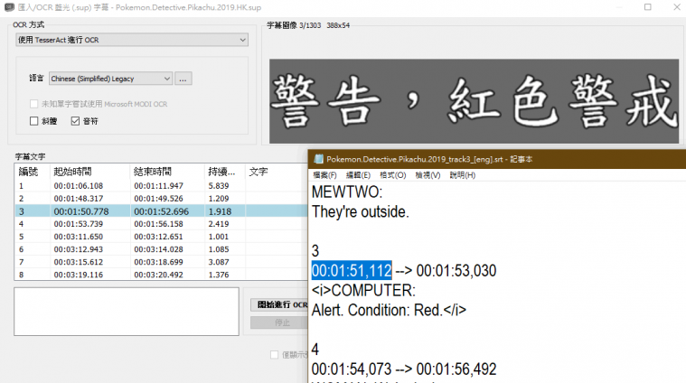
Task: Click timestamp 00:01:54,073 in Notepad
Action: click(x=352, y=369)
